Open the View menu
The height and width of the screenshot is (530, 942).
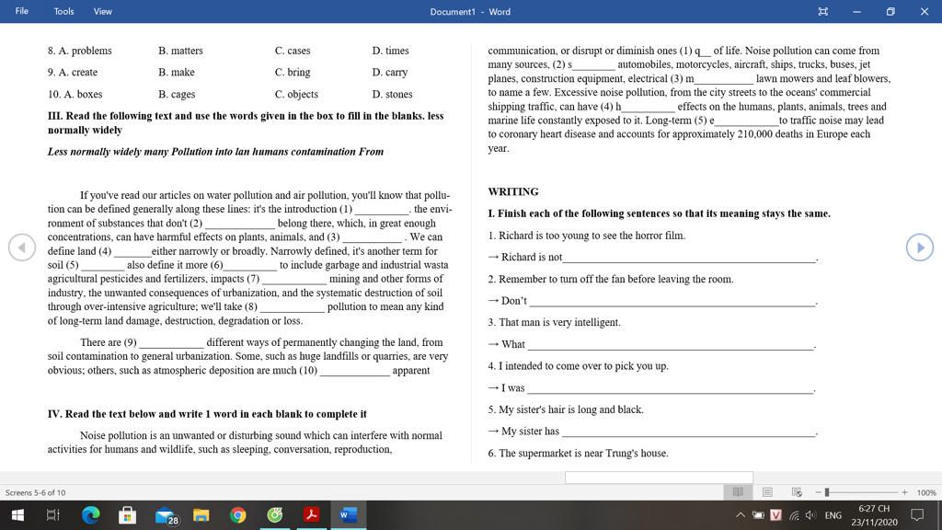103,11
